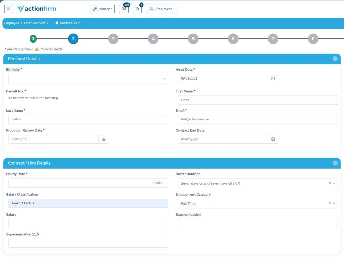
Task: Open the Establishment breadcrumb menu
Action: [x=36, y=23]
